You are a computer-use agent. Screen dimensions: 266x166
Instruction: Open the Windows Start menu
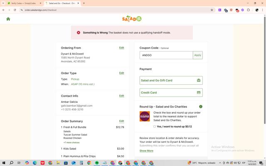click(x=4, y=163)
